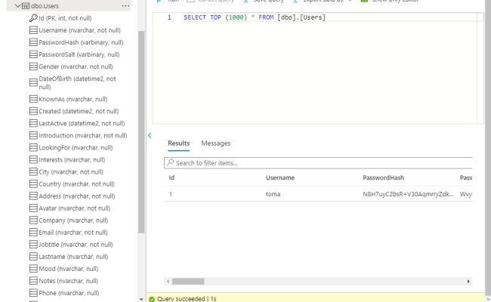Click the column icon beside Notes
The width and height of the screenshot is (491, 302).
[x=33, y=281]
